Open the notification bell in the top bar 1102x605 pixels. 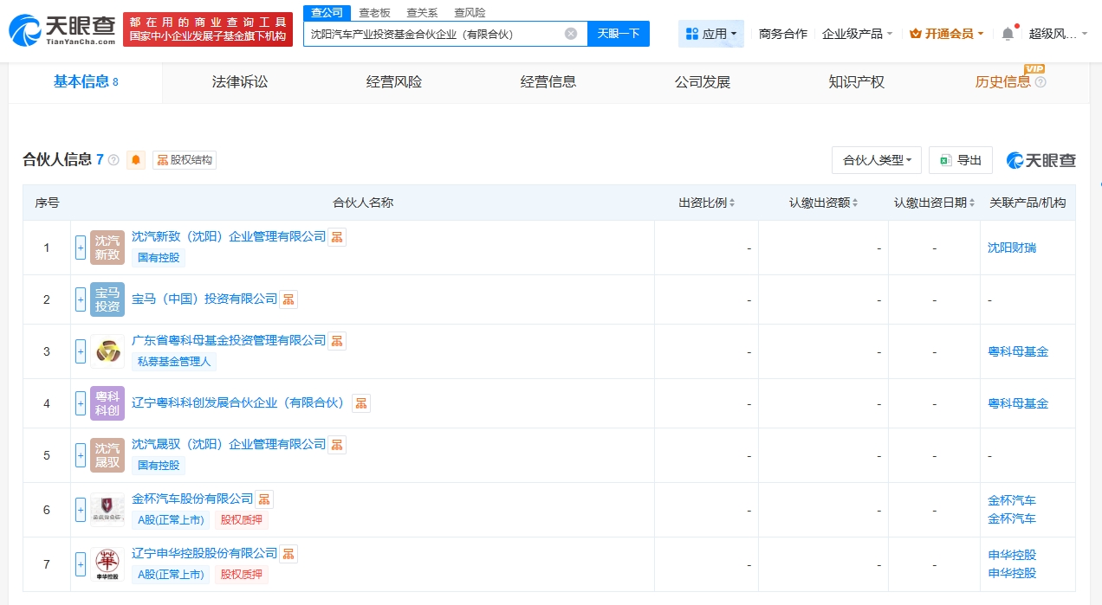1008,34
